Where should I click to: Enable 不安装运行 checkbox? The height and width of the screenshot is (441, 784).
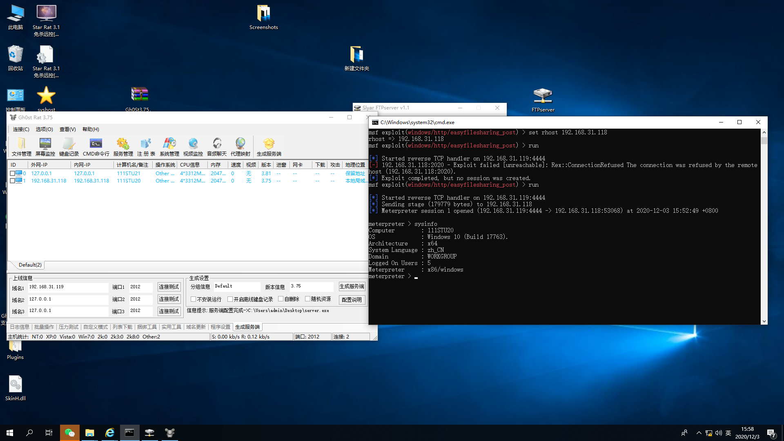(194, 299)
